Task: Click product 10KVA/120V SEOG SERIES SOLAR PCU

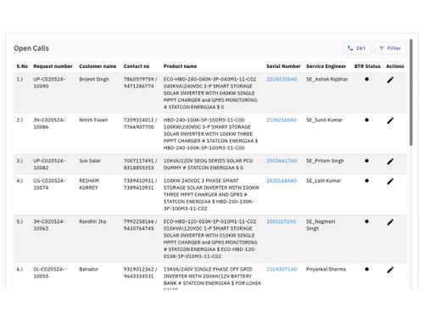Action: point(208,160)
